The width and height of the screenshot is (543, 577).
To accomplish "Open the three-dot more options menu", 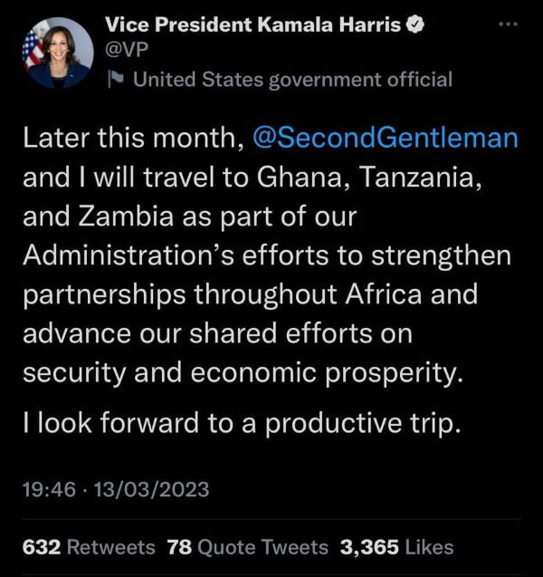I will pos(515,26).
